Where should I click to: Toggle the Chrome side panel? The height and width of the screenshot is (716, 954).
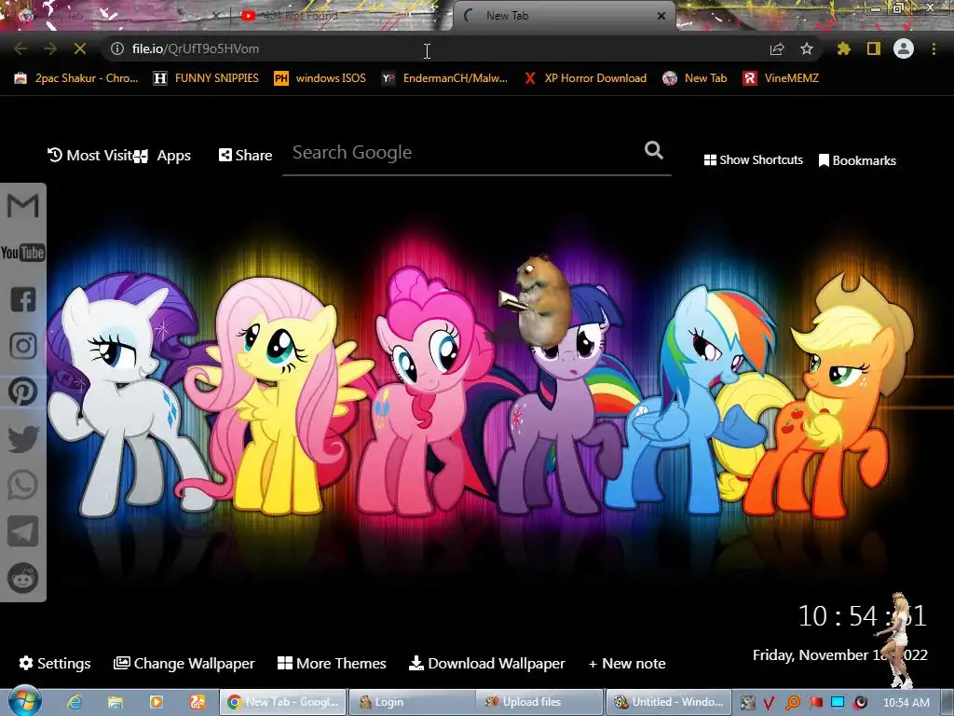click(x=874, y=48)
